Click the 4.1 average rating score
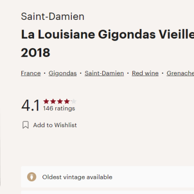194x194 pixels. [31, 105]
